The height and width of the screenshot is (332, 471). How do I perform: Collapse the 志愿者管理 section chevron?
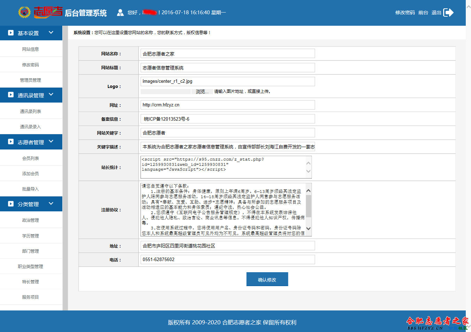point(51,141)
